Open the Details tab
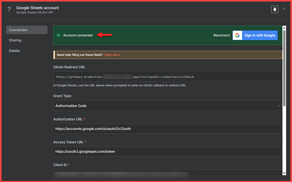292x182 pixels. point(14,51)
